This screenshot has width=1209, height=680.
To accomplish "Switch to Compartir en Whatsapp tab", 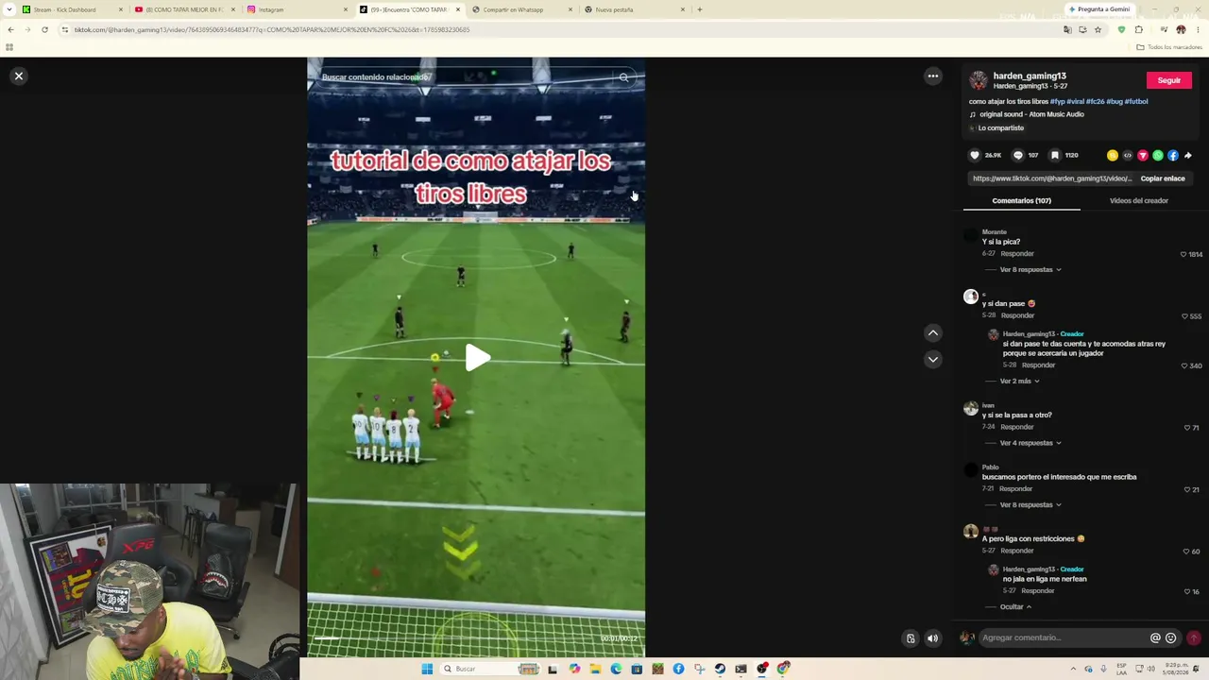I will [520, 9].
